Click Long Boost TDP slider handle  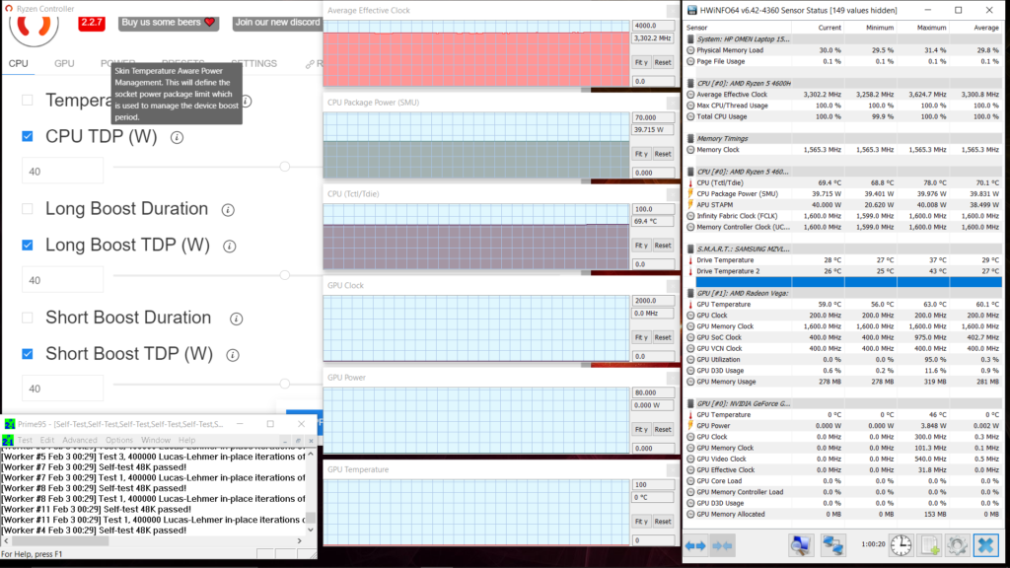tap(285, 275)
